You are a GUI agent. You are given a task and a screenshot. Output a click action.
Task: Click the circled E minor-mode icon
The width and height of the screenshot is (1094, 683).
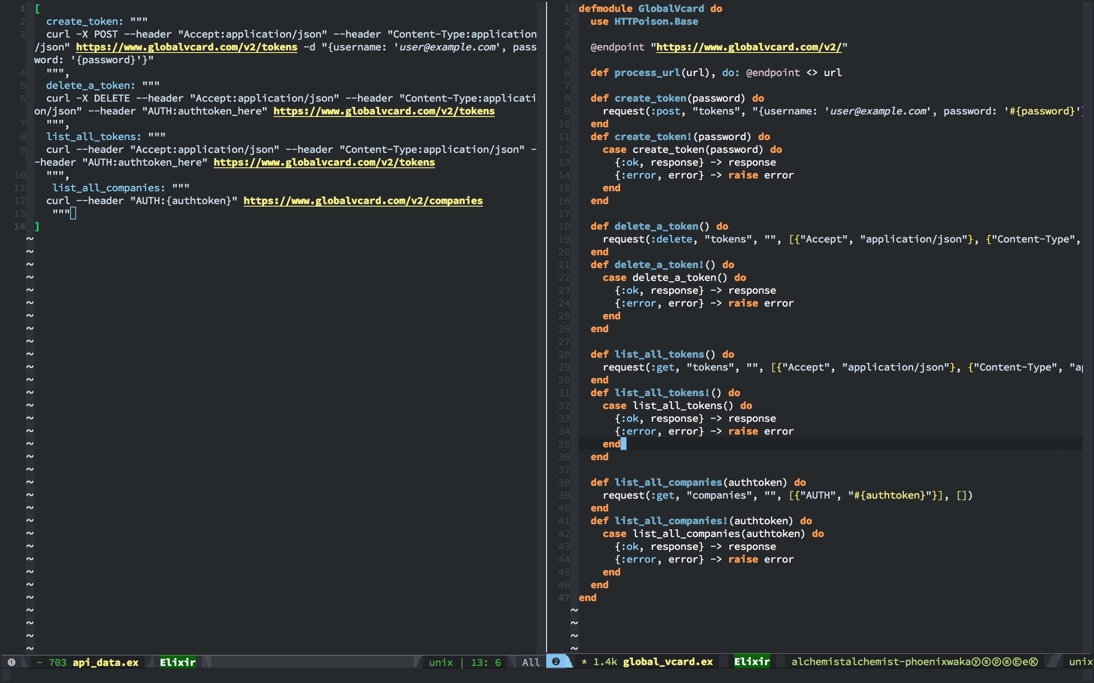[1017, 662]
